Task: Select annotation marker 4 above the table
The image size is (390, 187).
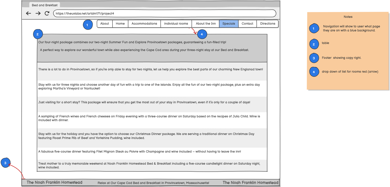Action: (x=202, y=34)
